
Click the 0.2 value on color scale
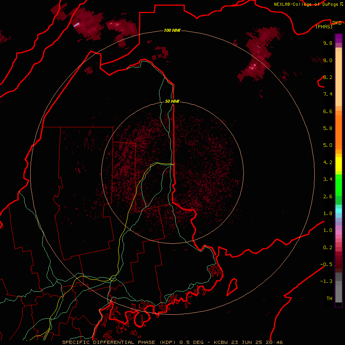tap(328, 248)
